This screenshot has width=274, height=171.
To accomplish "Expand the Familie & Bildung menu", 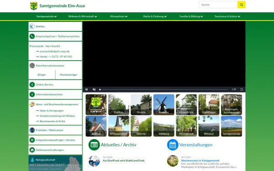I will point(191,16).
